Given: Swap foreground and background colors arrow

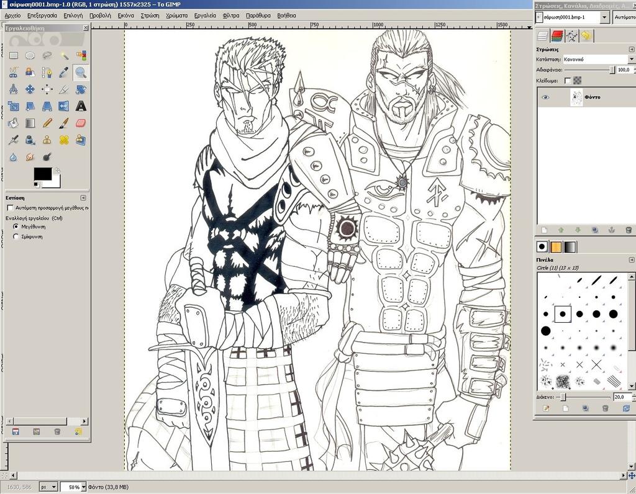Looking at the screenshot, I should pos(57,170).
